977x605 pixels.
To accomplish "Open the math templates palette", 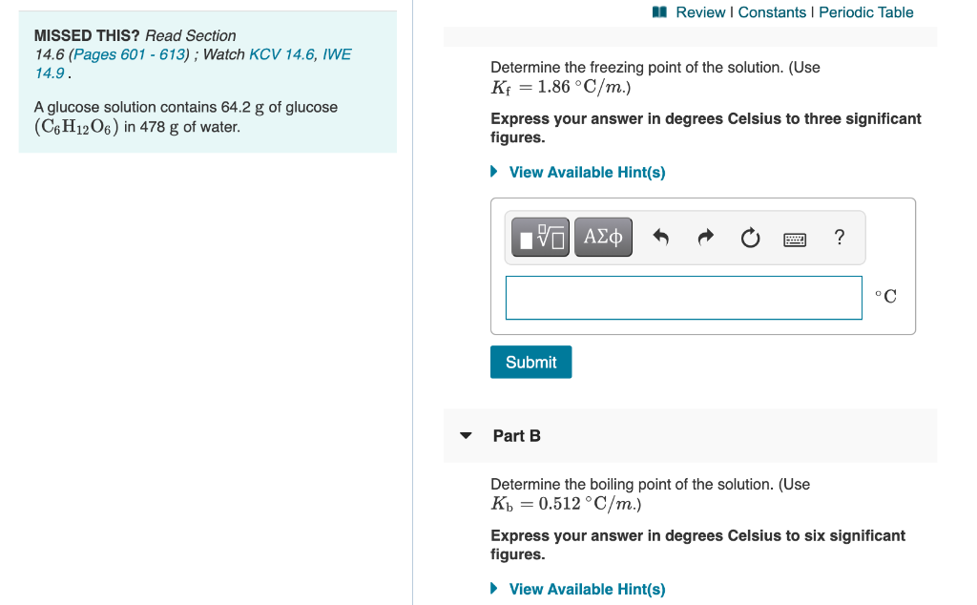I will point(538,237).
